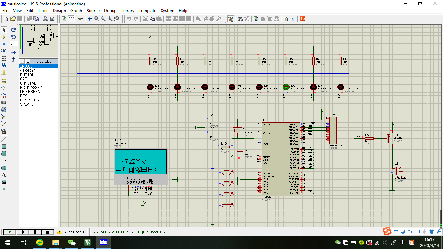443x249 pixels.
Task: Open the Debug menu
Action: (110, 10)
